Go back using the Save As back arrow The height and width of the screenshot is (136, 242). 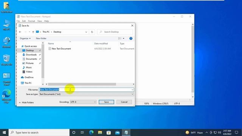pos(20,32)
